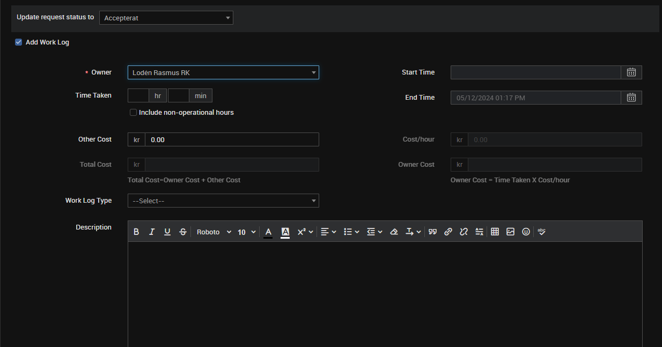The image size is (662, 347).
Task: Open the Work Log Type dropdown
Action: (223, 201)
